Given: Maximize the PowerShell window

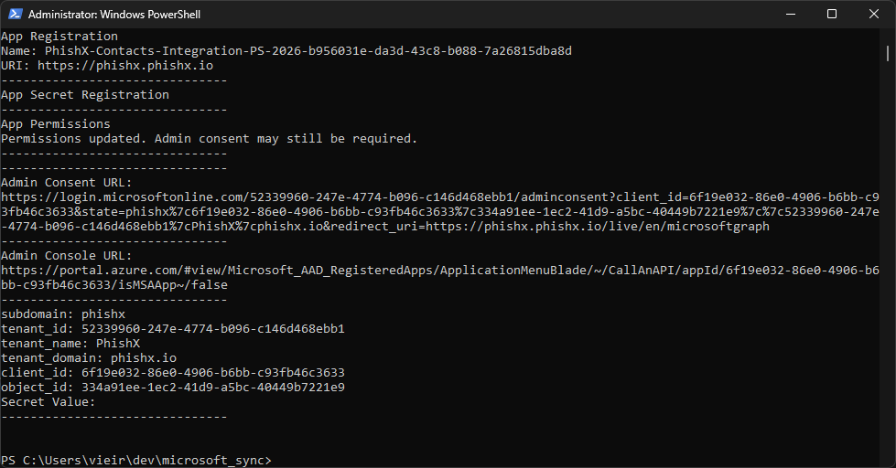Looking at the screenshot, I should 832,14.
